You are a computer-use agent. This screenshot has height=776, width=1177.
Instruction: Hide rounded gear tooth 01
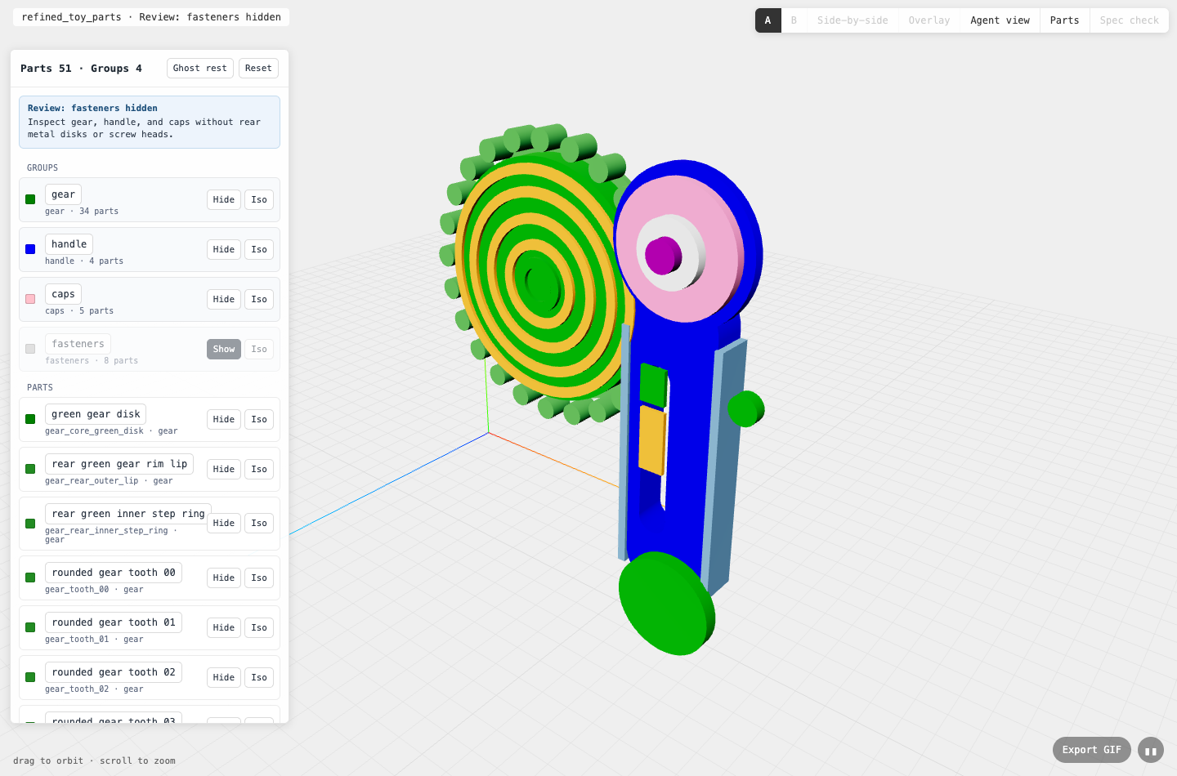point(224,628)
